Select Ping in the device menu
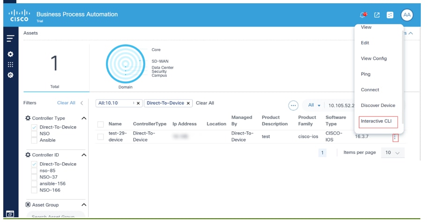 pos(366,74)
